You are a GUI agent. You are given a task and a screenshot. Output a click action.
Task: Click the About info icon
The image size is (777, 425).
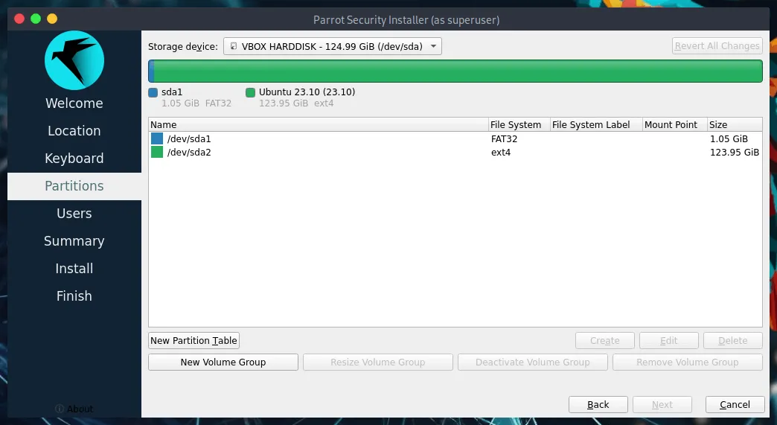click(x=60, y=409)
